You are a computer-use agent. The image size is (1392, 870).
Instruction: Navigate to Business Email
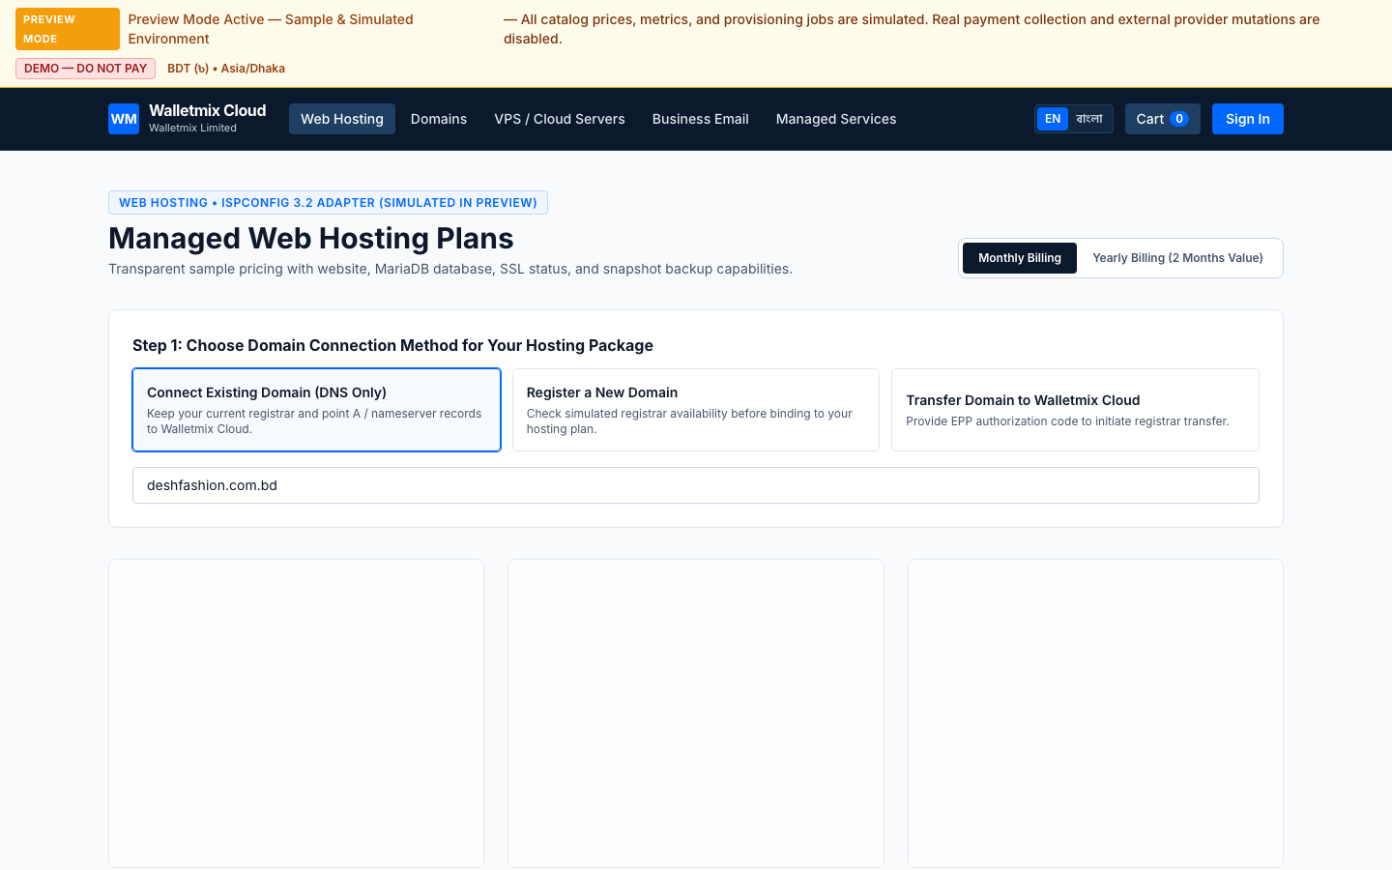[701, 119]
